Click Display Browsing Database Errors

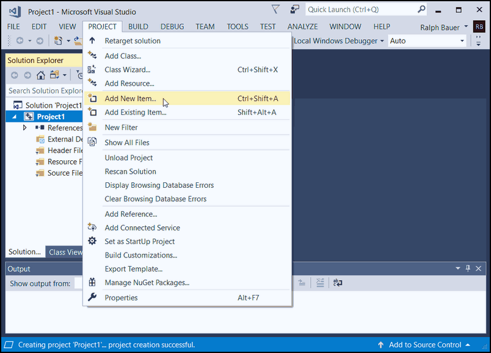(x=187, y=185)
